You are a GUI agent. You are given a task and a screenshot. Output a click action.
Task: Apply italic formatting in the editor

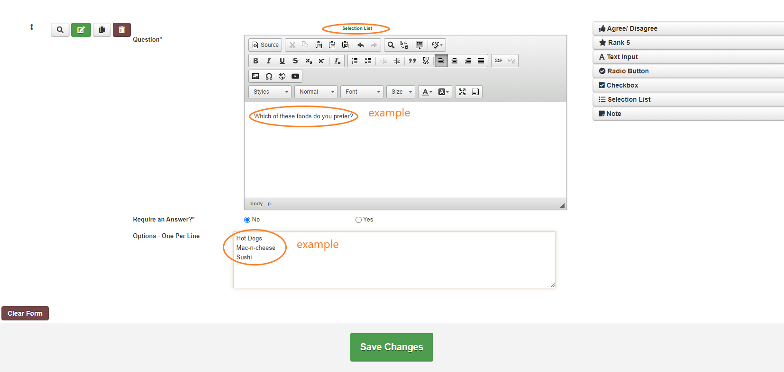pyautogui.click(x=269, y=61)
